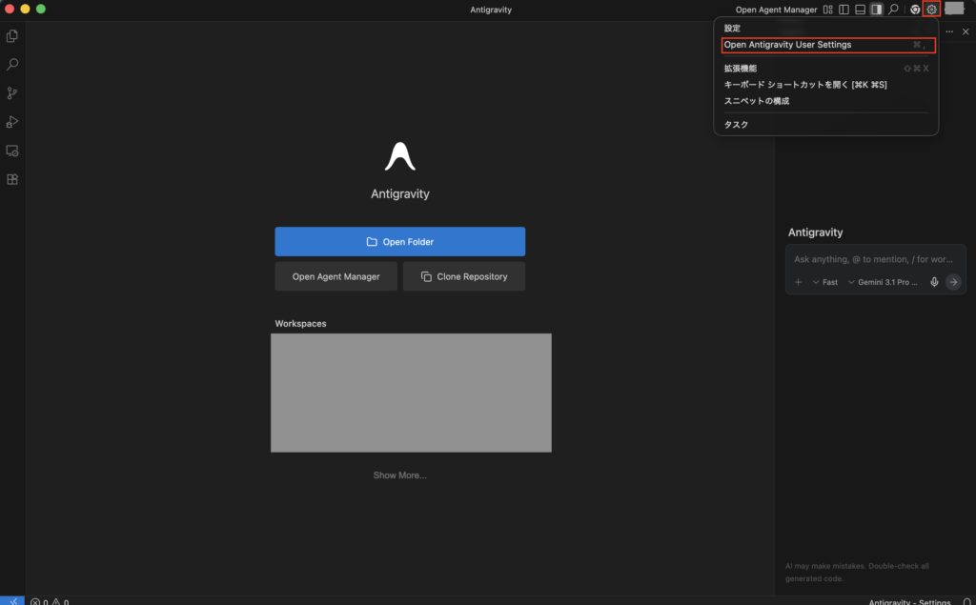Click the Ask anything chat input field
This screenshot has height=605, width=976.
click(x=873, y=259)
